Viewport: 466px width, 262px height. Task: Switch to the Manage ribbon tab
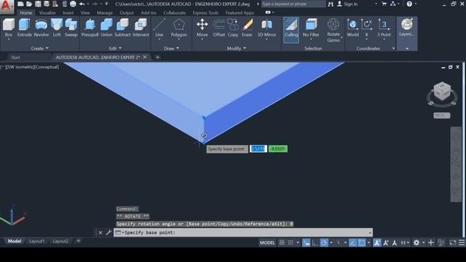[105, 13]
